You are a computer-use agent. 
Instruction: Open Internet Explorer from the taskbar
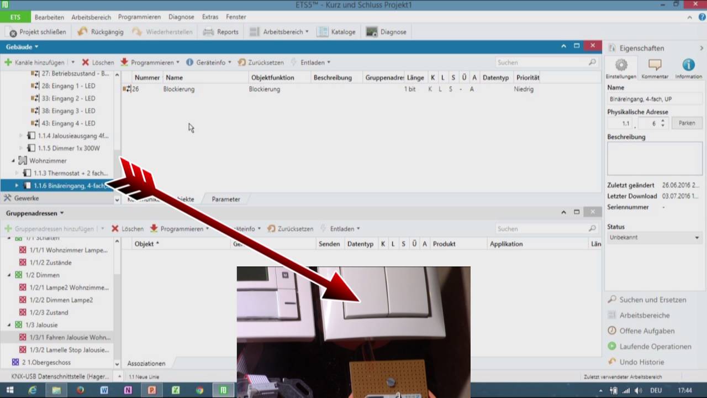click(x=33, y=390)
